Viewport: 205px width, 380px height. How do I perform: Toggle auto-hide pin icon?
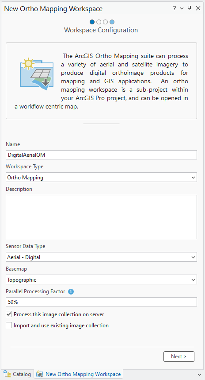(190, 8)
